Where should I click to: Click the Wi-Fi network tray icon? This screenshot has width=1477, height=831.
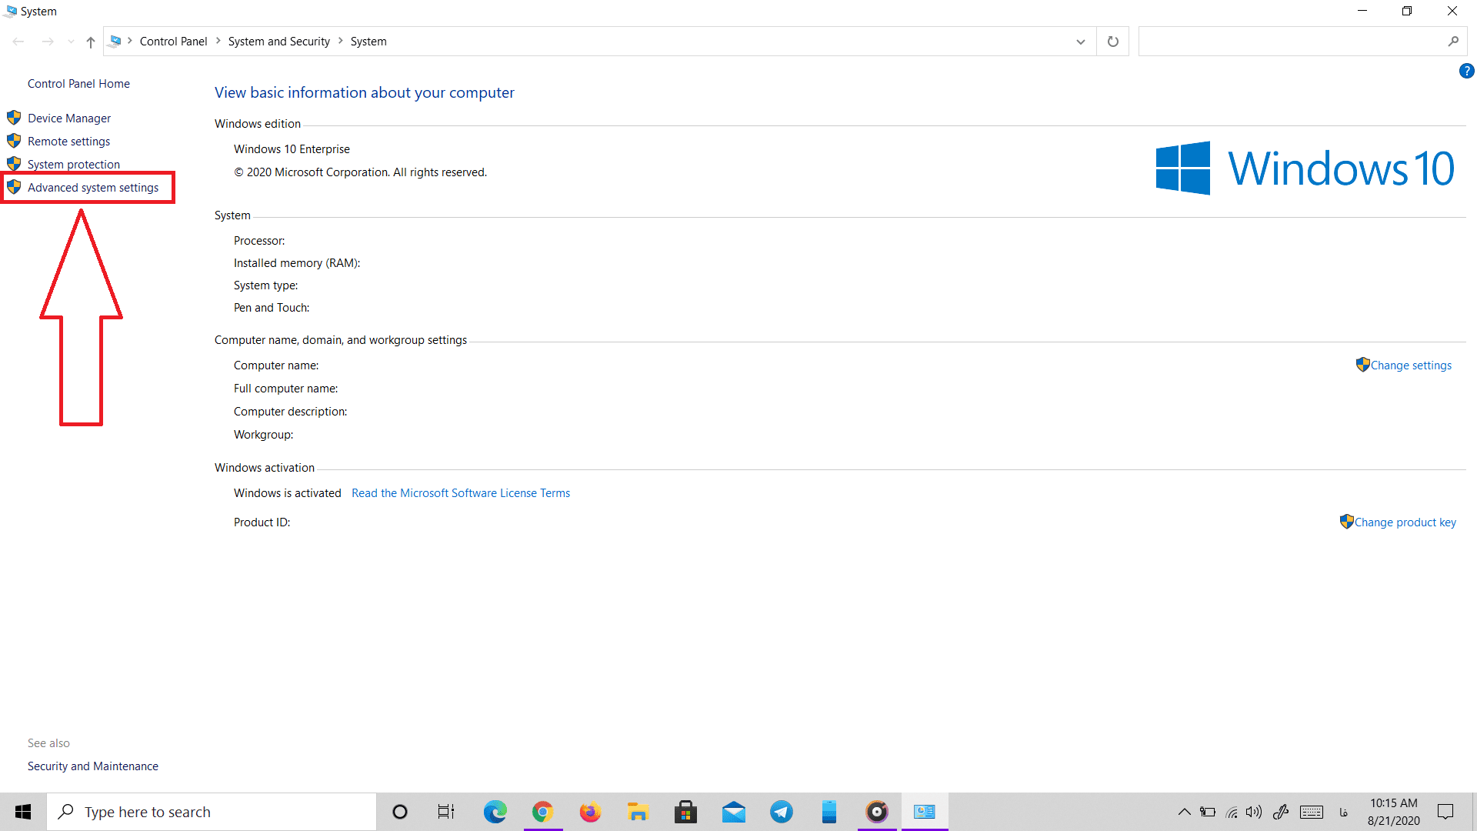tap(1232, 812)
